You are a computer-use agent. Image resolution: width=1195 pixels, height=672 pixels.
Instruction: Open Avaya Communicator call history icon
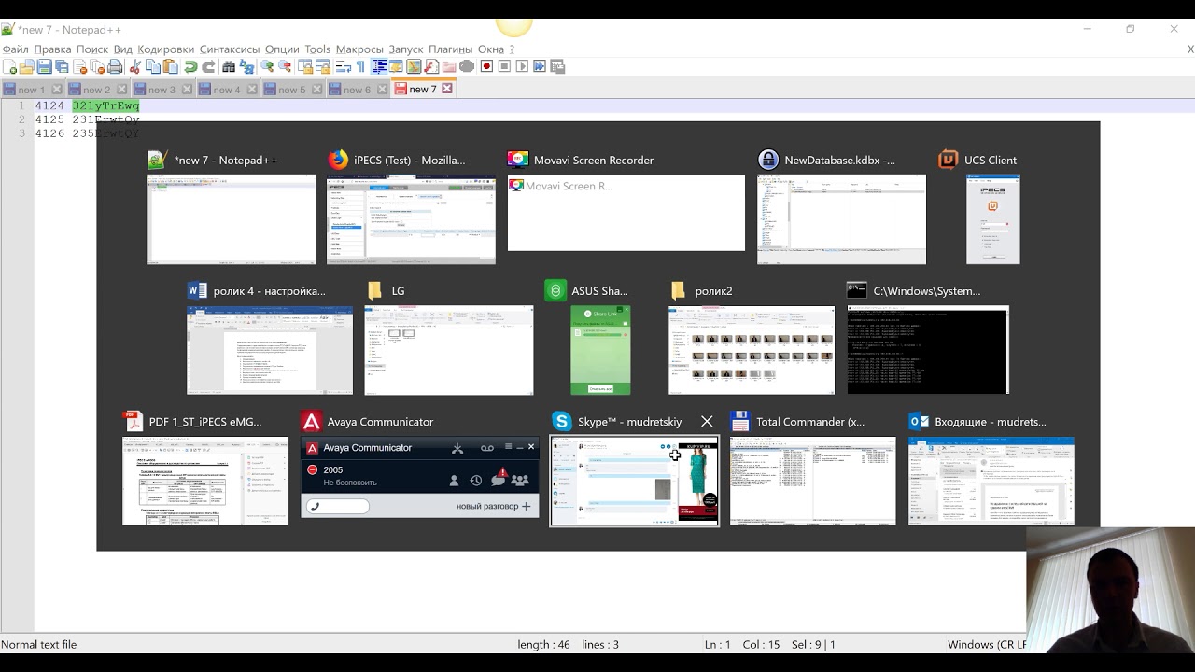(476, 481)
